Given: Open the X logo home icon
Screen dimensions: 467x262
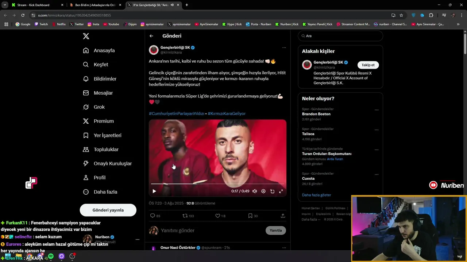Looking at the screenshot, I should coord(86,36).
